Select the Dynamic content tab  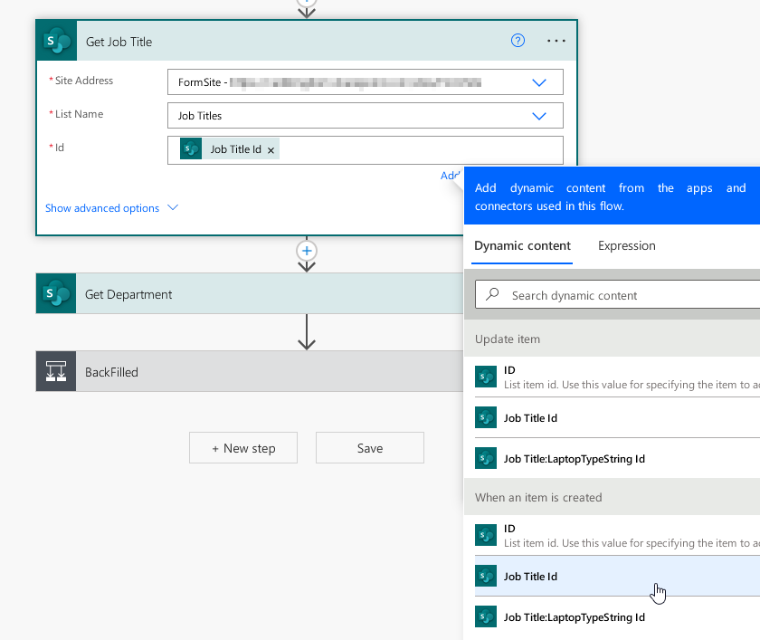[522, 245]
